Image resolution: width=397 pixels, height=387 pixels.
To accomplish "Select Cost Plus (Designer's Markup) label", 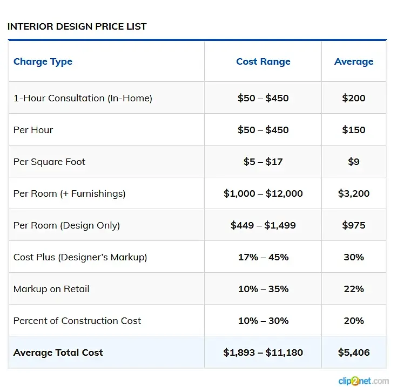I will point(80,257).
